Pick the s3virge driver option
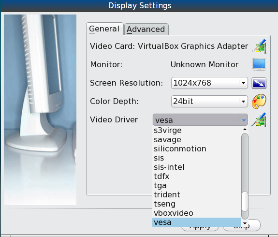The width and height of the screenshot is (278, 237). (197, 131)
